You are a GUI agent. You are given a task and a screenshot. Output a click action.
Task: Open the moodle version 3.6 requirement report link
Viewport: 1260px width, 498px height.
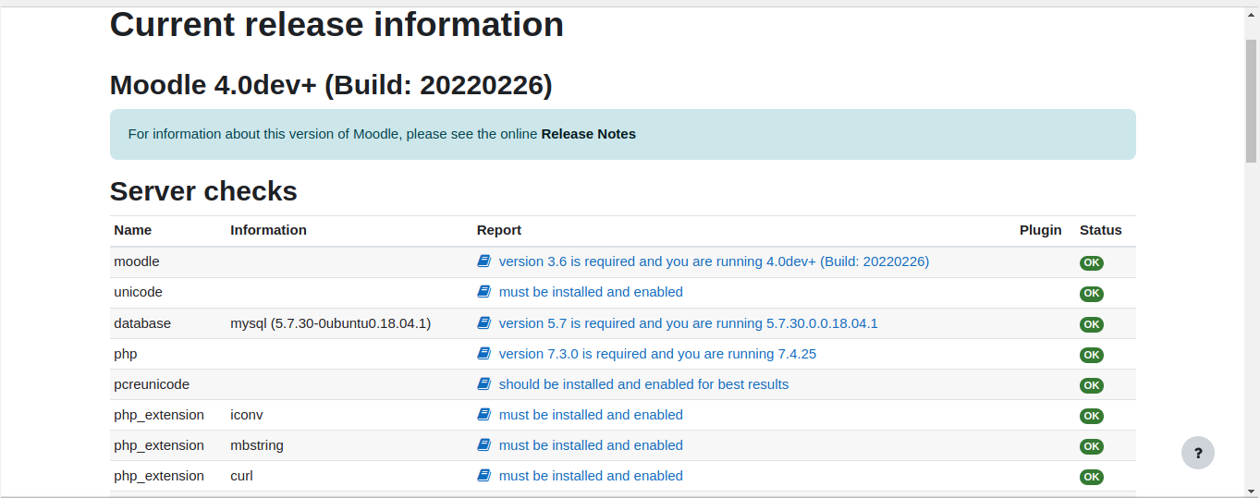tap(714, 261)
